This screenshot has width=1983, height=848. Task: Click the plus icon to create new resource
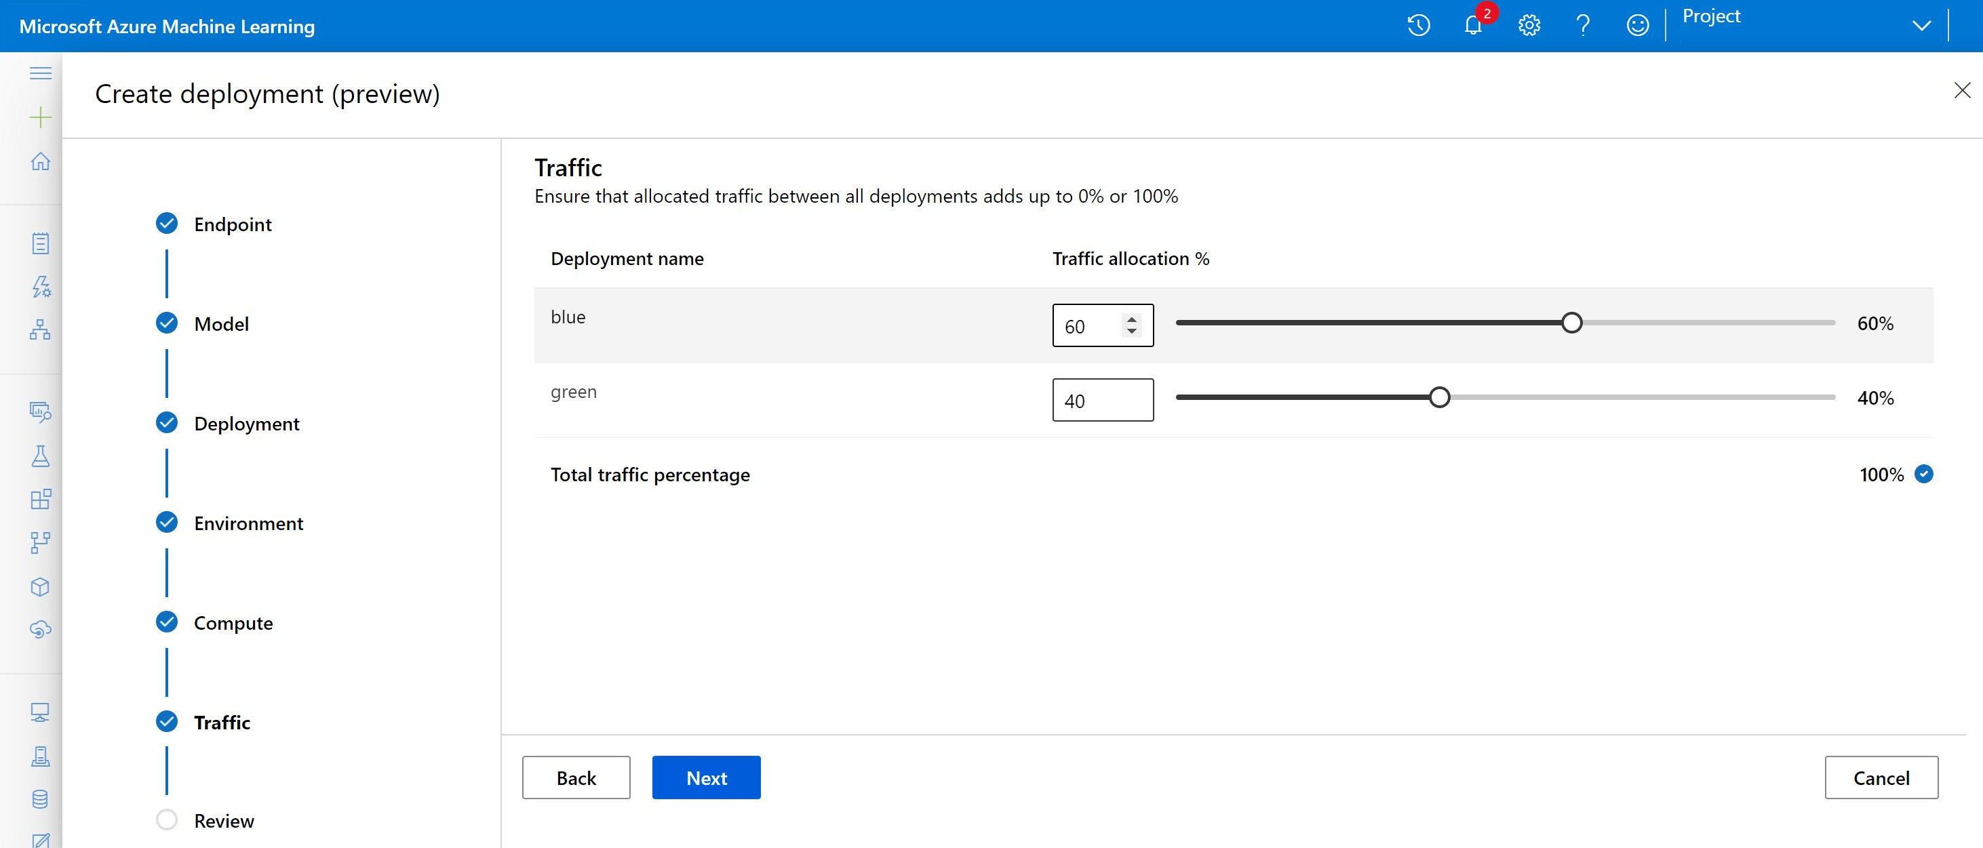click(40, 117)
